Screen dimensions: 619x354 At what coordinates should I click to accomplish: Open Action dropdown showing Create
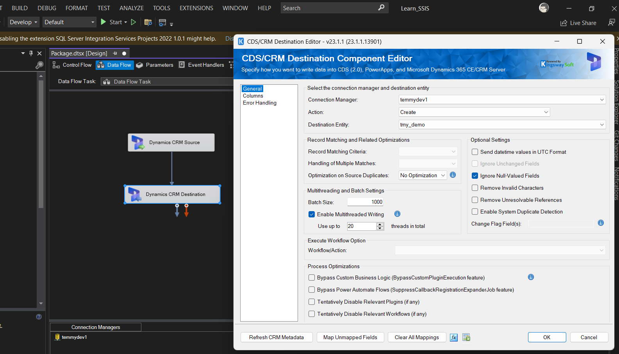coord(475,112)
